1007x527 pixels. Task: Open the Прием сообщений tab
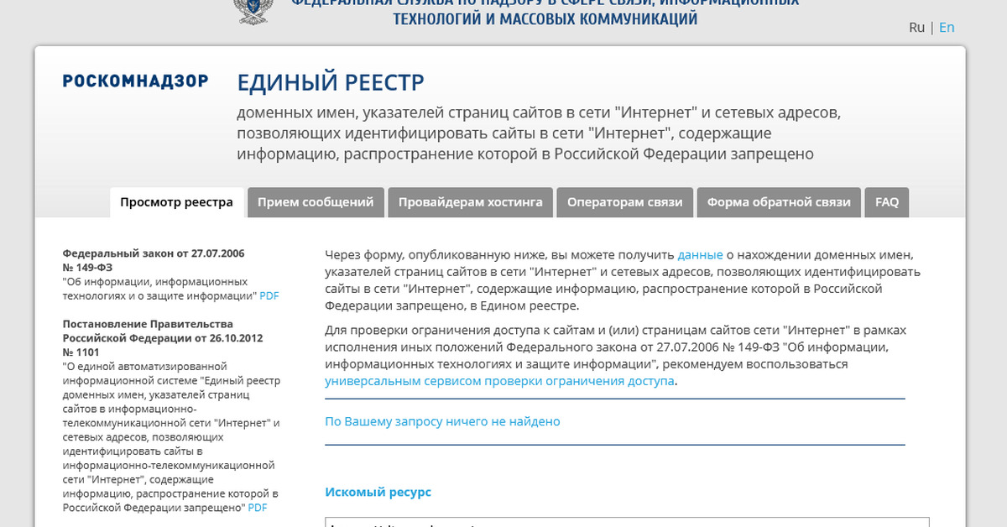(316, 202)
